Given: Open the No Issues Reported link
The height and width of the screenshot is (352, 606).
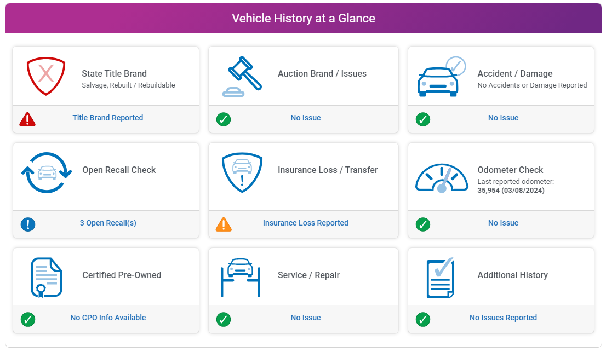Looking at the screenshot, I should click(x=503, y=318).
